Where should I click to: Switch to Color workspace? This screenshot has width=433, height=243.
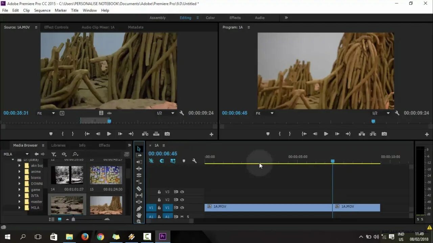tap(210, 18)
